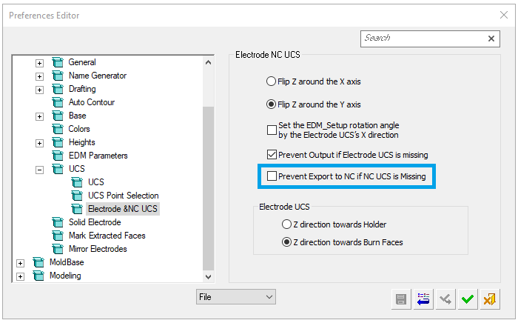
Task: Click inside the Search input field
Action: click(422, 39)
